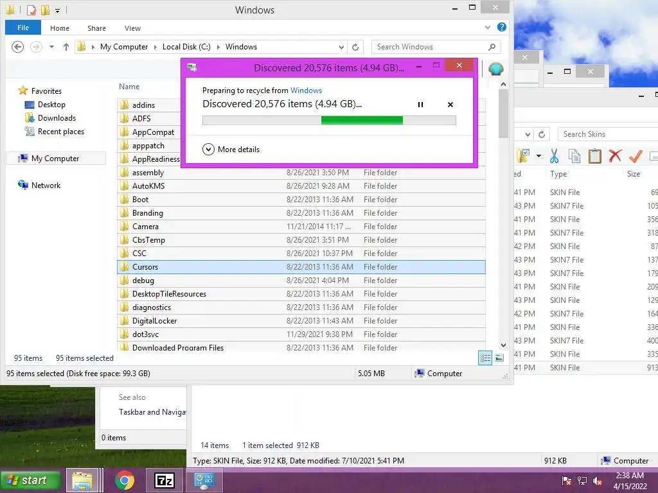Click the orange checkmark icon in Skins window
The width and height of the screenshot is (658, 493).
coord(636,156)
